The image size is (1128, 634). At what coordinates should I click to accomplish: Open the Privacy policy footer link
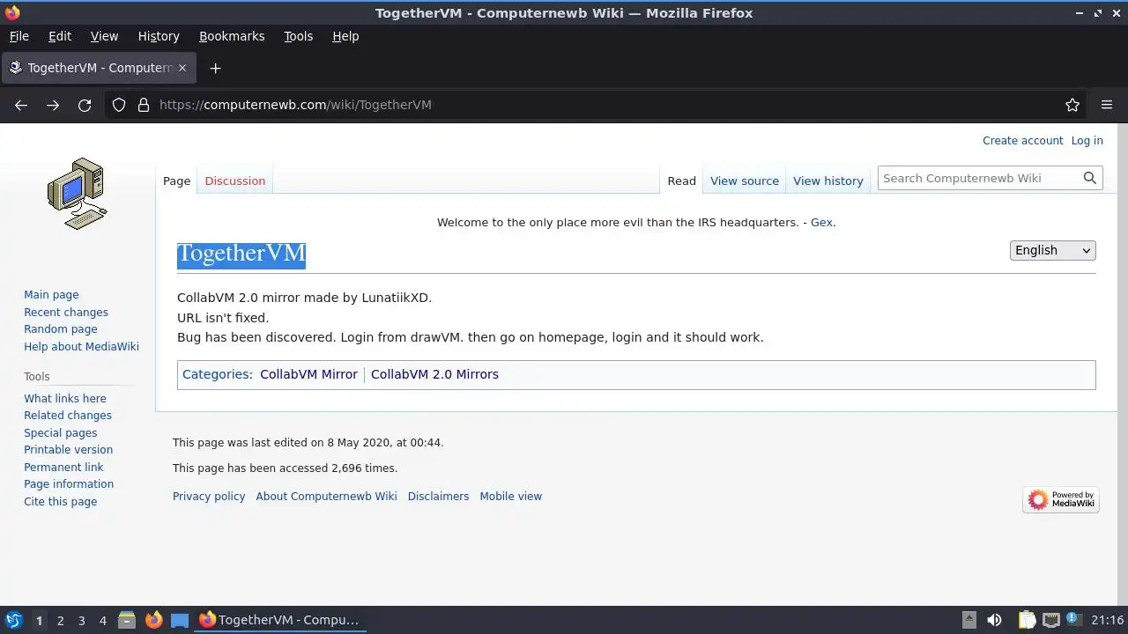tap(209, 497)
